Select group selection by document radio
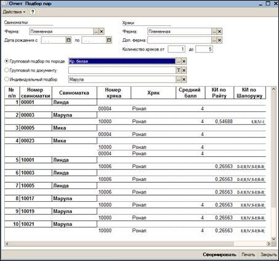Image resolution: width=279 pixels, height=261 pixels. coord(7,70)
